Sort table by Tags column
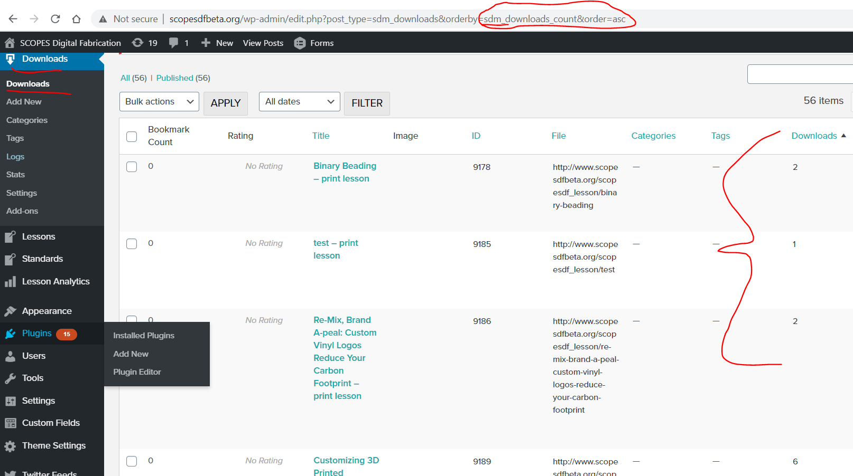 [720, 136]
